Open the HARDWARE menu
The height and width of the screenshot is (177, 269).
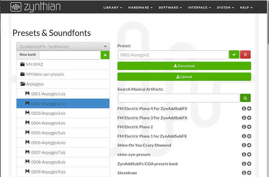[x=140, y=7]
